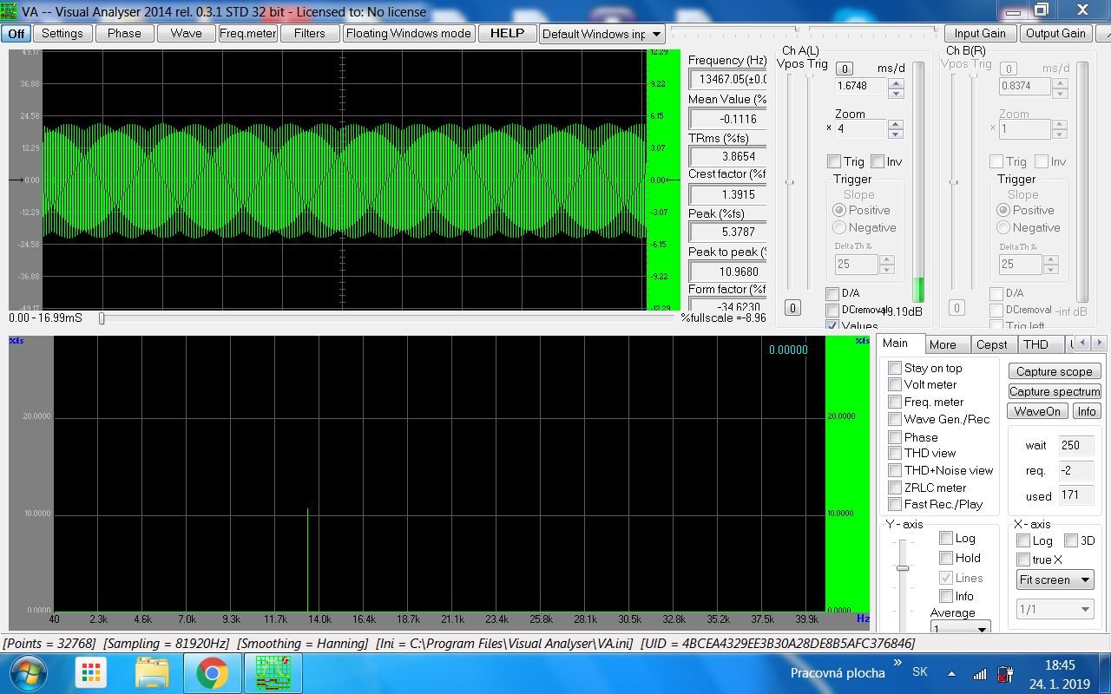Show hidden system tray icons
The height and width of the screenshot is (694, 1111).
pos(951,673)
